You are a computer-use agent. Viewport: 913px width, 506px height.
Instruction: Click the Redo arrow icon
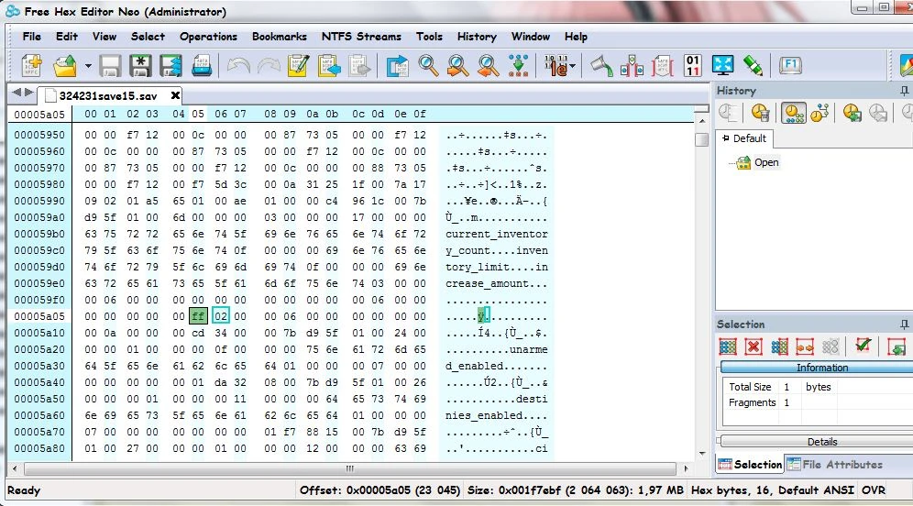click(269, 66)
